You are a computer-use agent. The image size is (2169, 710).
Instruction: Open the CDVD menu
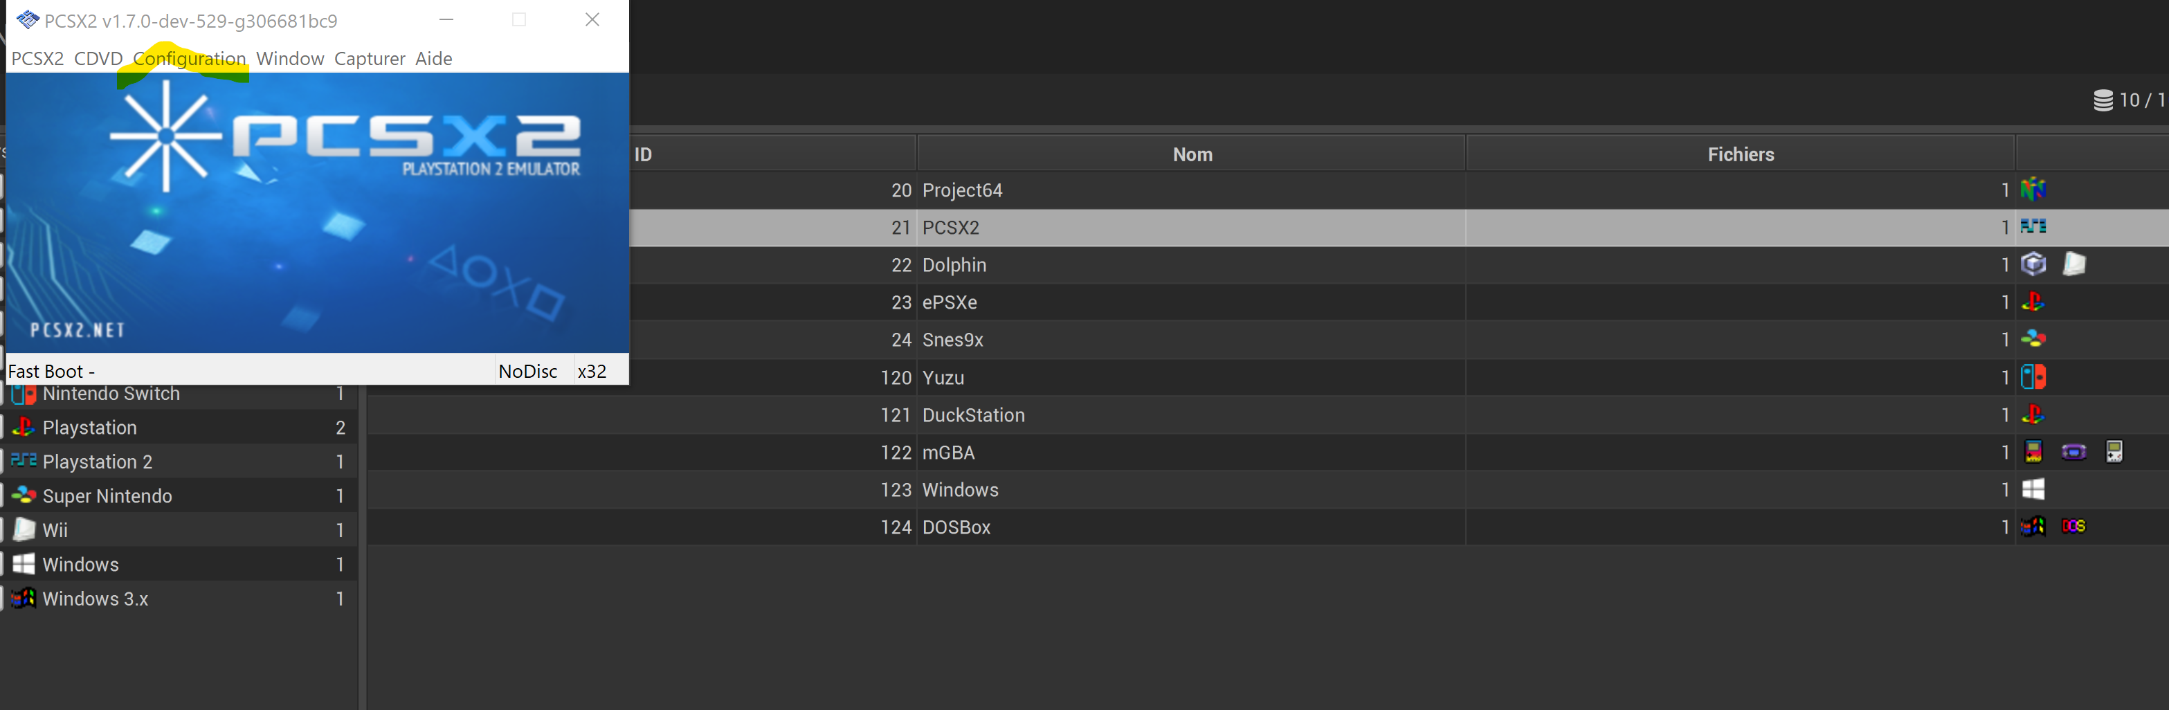click(98, 59)
